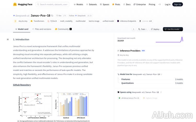Viewport: 196px width, 122px height.
Task: Click the downloads trend graph
Action: (x=169, y=39)
